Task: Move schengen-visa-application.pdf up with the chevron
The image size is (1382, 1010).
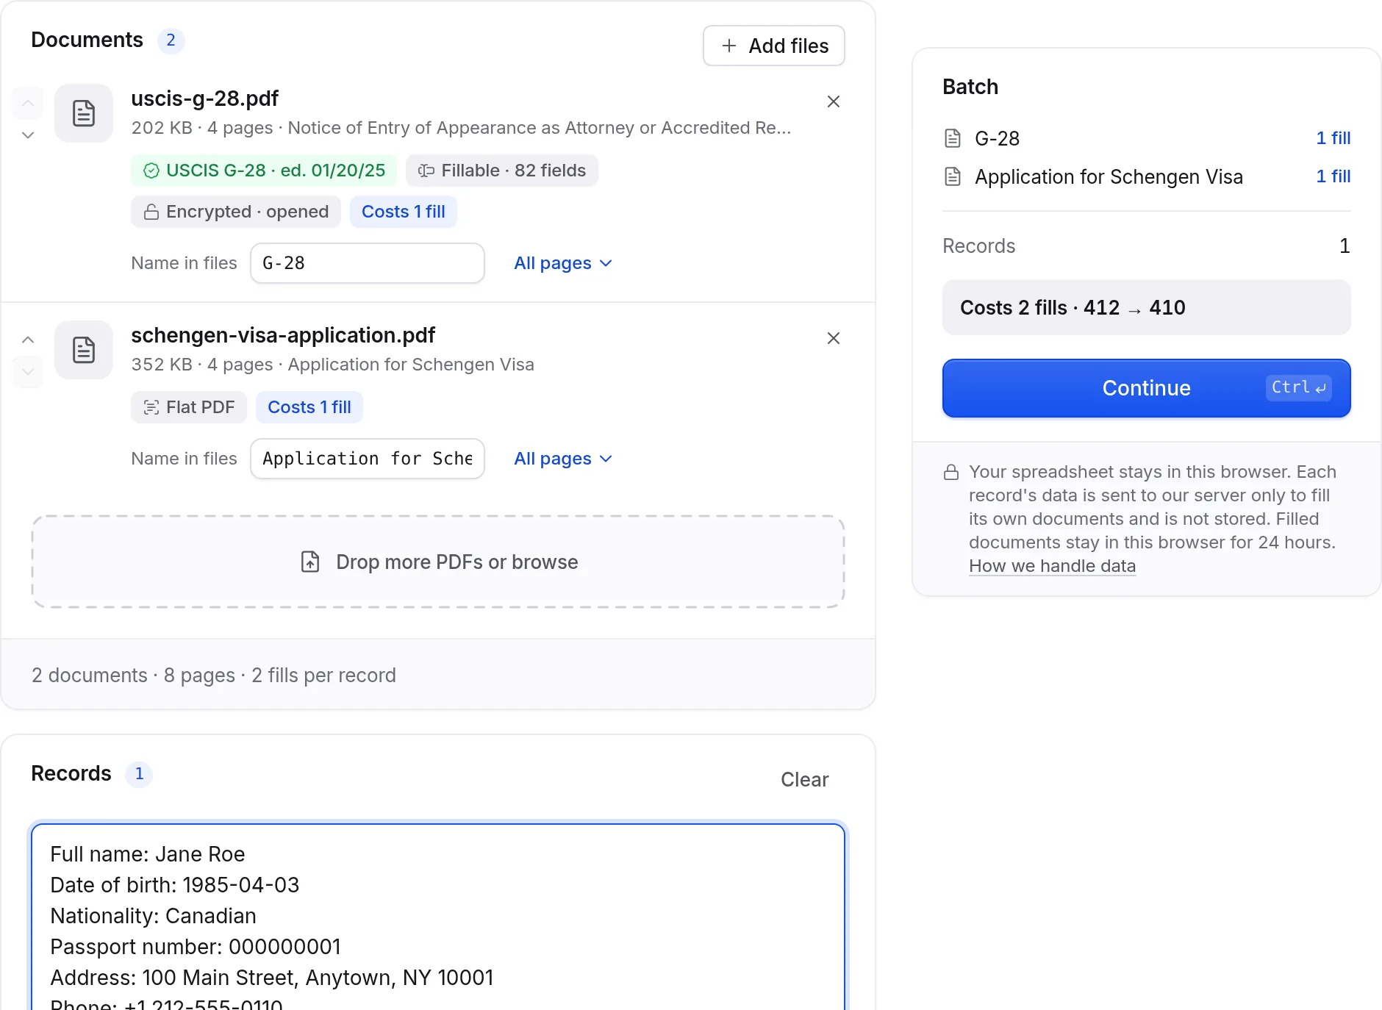Action: [x=28, y=340]
